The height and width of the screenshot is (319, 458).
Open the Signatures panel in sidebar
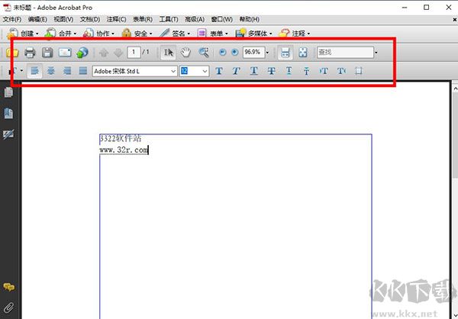(x=8, y=134)
